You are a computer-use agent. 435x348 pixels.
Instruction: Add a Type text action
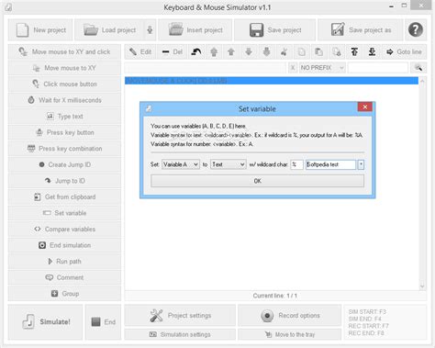[x=64, y=117]
